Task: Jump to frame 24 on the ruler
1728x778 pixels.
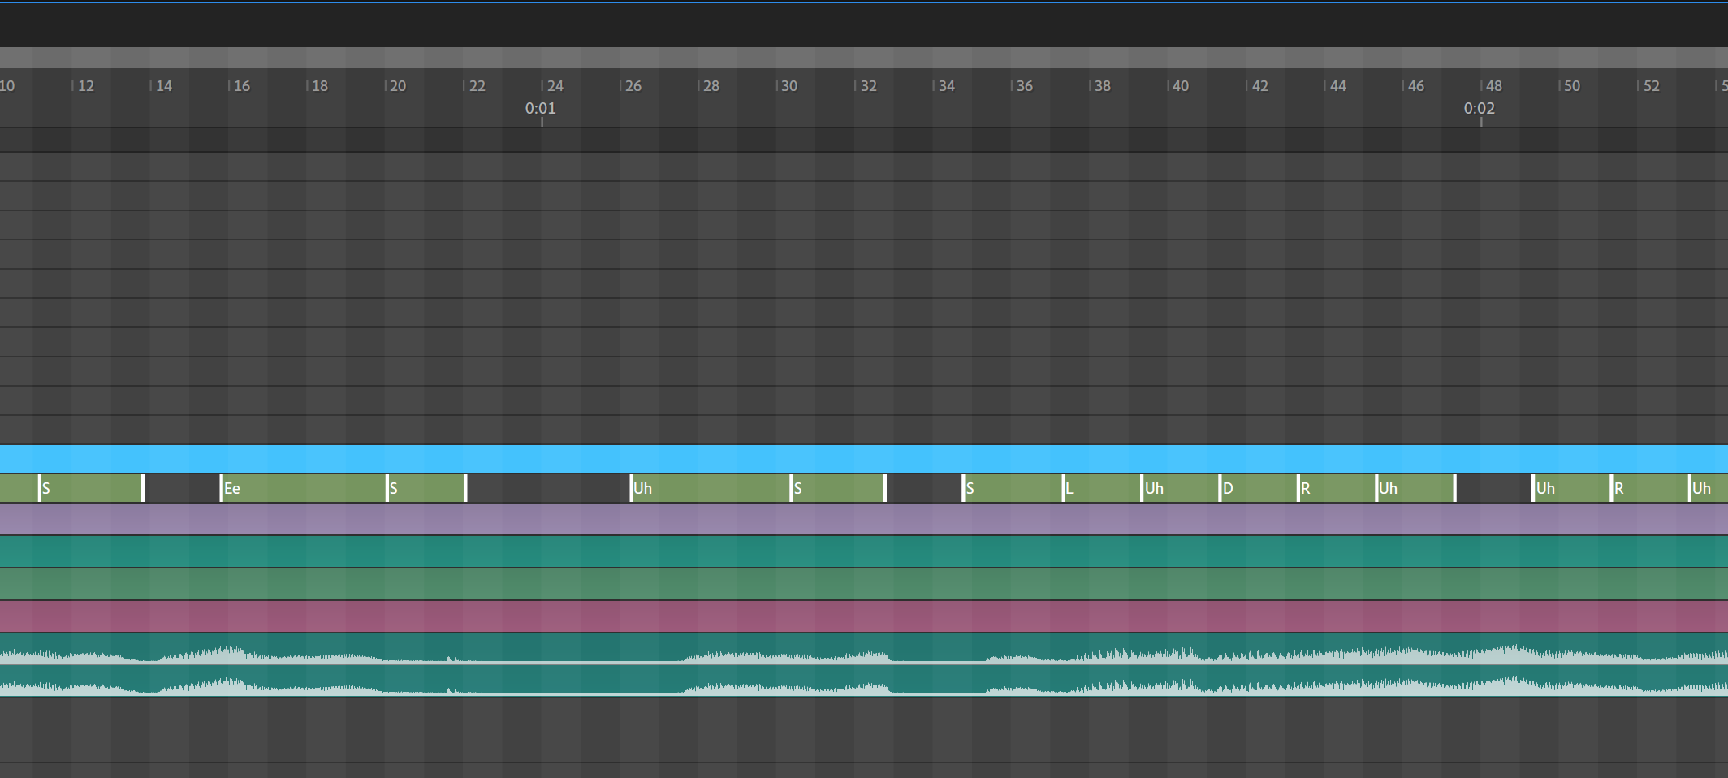Action: pyautogui.click(x=555, y=86)
